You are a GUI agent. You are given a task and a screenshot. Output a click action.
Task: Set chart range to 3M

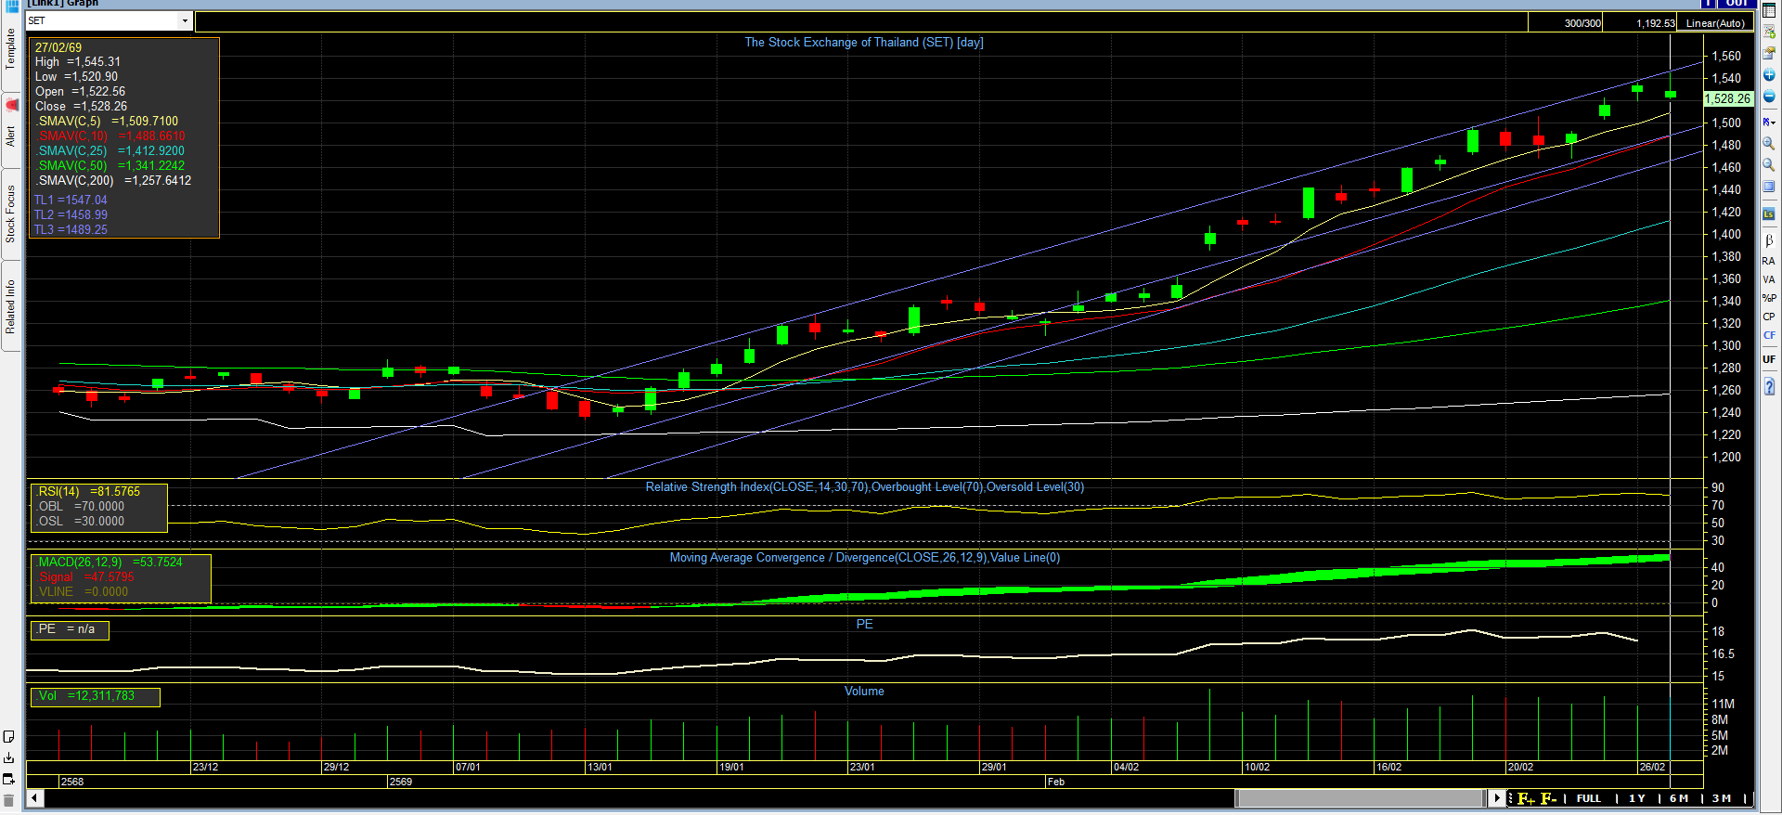coord(1722,798)
